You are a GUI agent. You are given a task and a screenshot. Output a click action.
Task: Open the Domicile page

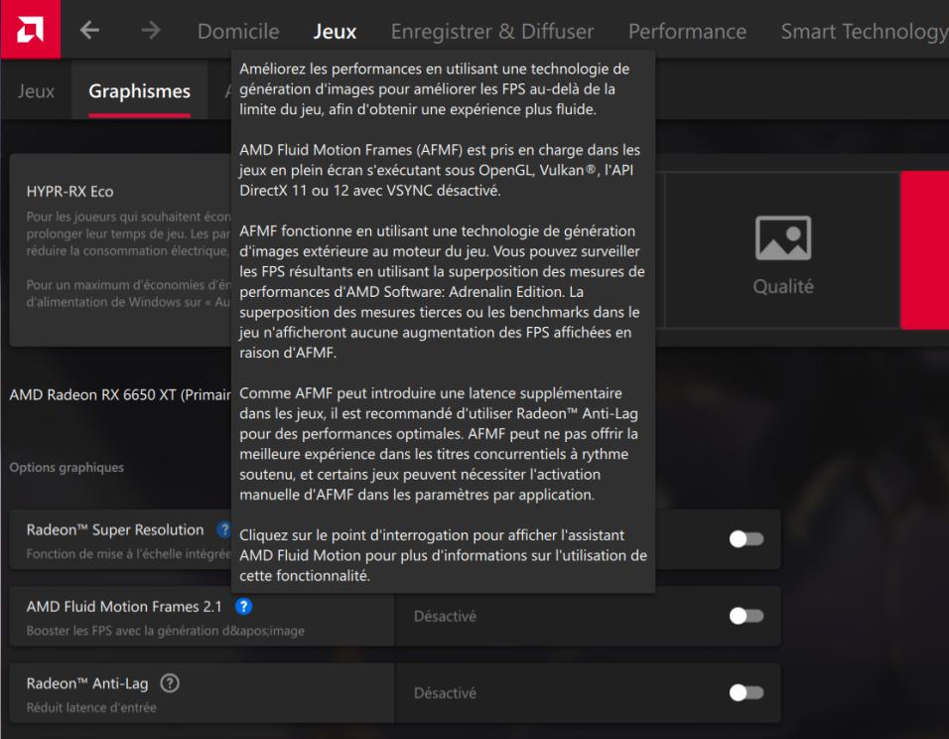(238, 31)
